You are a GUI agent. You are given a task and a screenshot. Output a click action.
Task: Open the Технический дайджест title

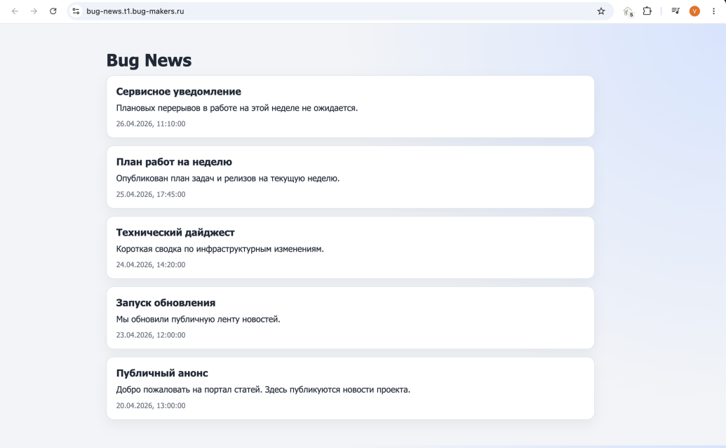[175, 232]
